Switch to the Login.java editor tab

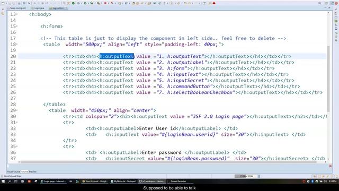pyautogui.click(x=38, y=8)
